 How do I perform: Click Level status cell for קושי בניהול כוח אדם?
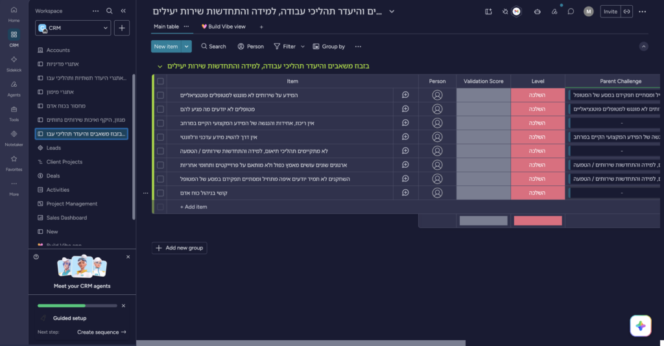click(538, 193)
